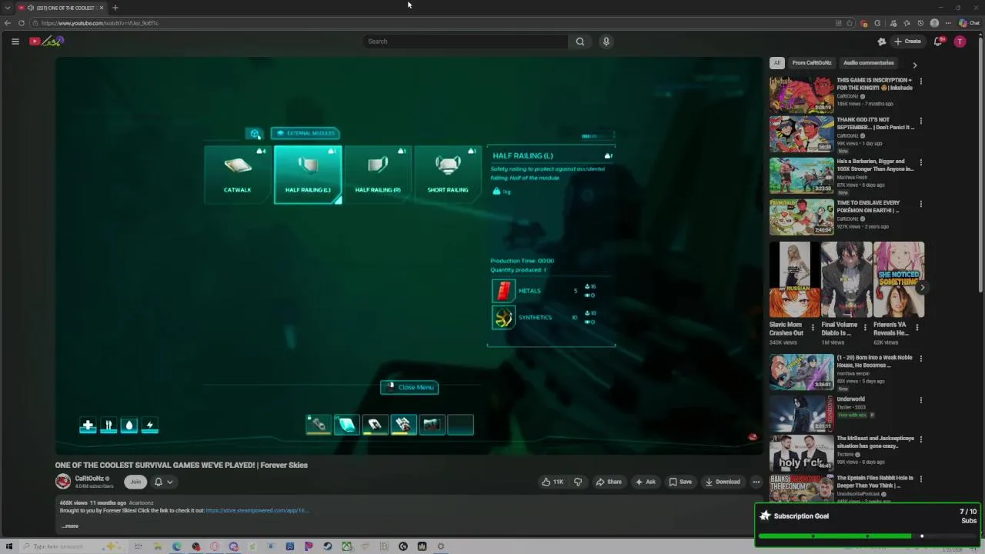This screenshot has height=554, width=985.
Task: Select the All filter chip
Action: (x=777, y=63)
